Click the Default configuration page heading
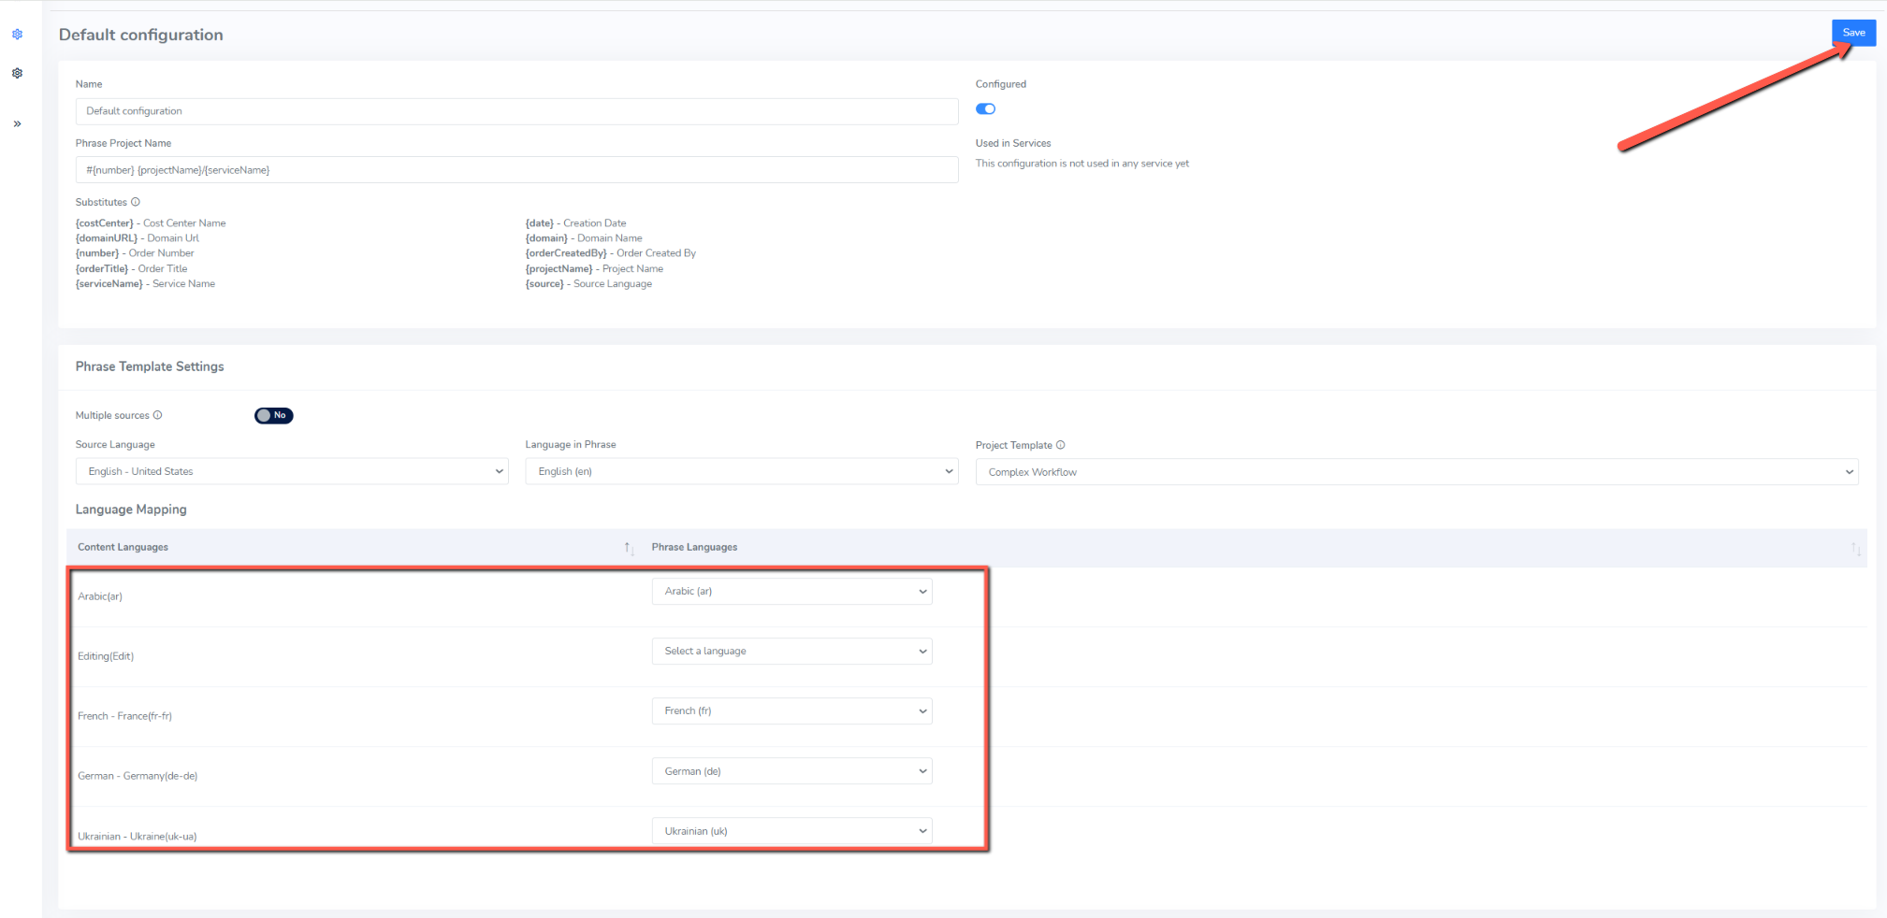1887x918 pixels. pyautogui.click(x=141, y=35)
